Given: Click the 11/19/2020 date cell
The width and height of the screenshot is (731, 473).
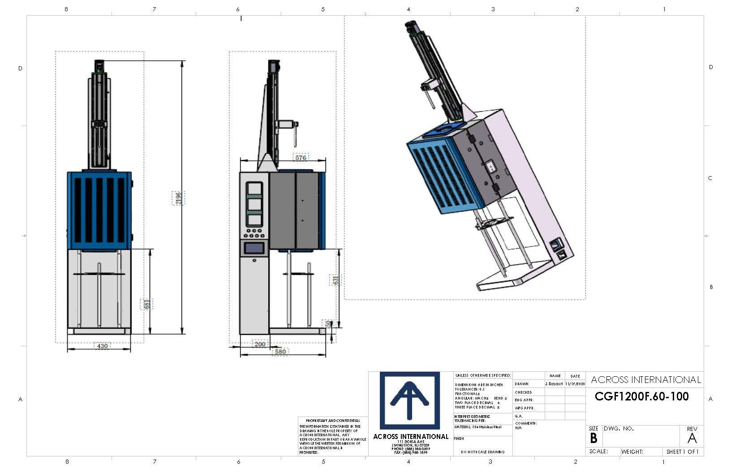Looking at the screenshot, I should tap(575, 384).
